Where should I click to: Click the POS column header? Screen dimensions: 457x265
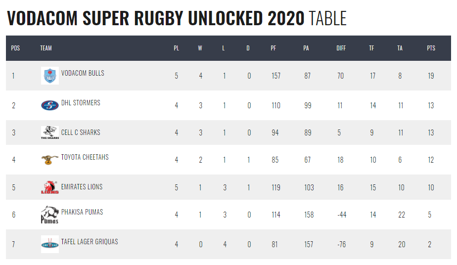click(15, 48)
